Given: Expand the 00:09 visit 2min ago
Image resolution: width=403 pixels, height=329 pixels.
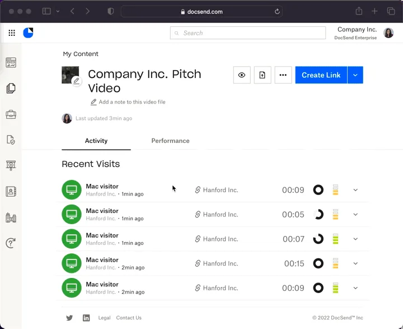Looking at the screenshot, I should coord(355,288).
